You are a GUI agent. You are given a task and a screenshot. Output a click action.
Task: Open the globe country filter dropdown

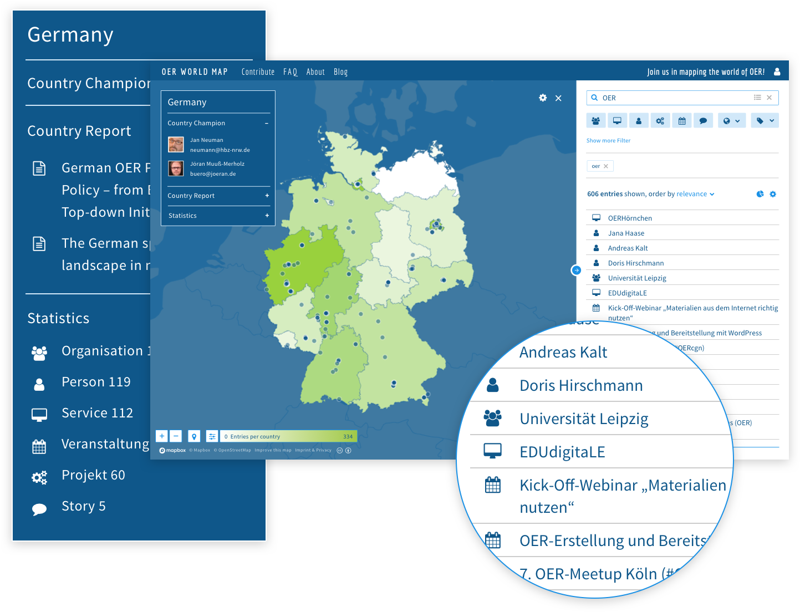click(732, 120)
